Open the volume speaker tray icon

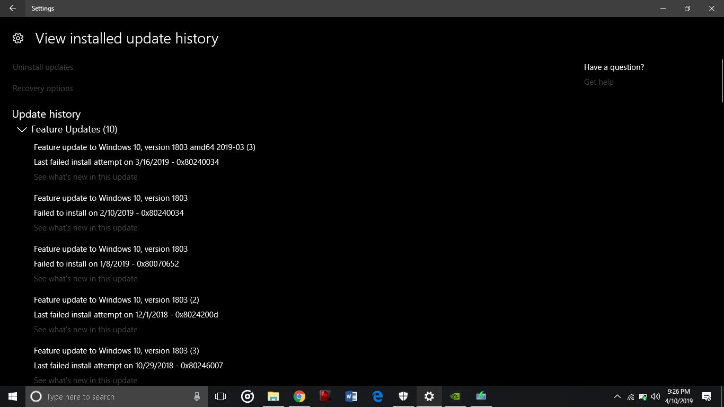[656, 396]
